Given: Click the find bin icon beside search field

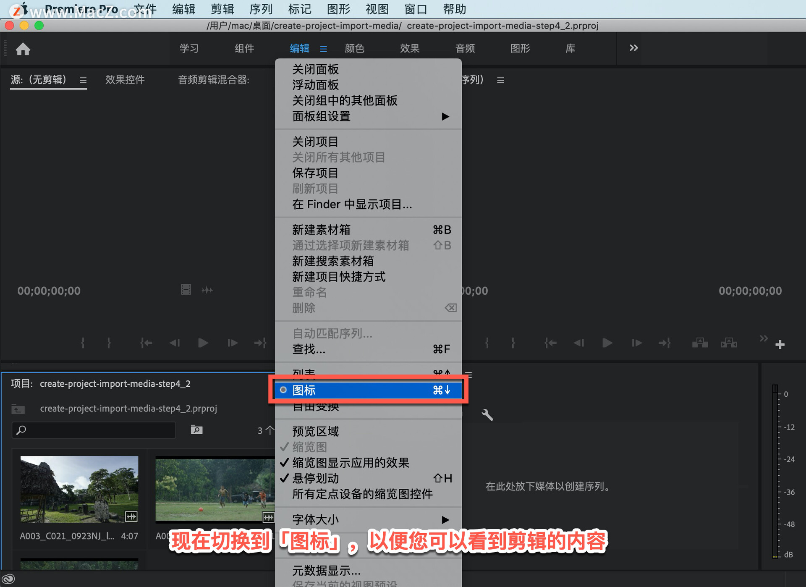Looking at the screenshot, I should (196, 430).
